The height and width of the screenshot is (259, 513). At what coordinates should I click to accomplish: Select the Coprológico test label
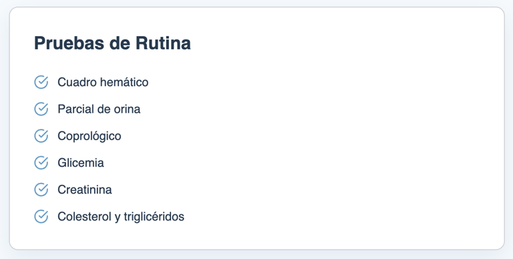(x=90, y=136)
